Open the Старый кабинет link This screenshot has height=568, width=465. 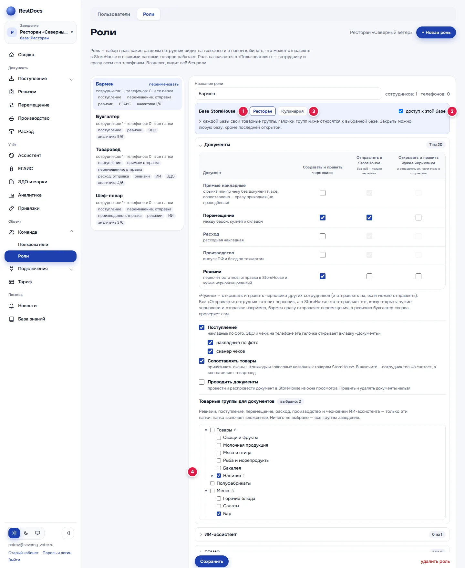click(x=24, y=553)
